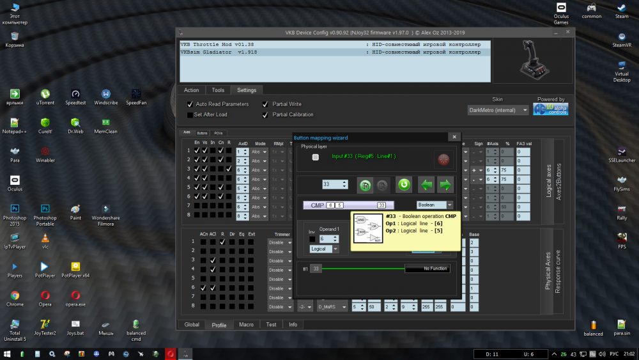
Task: Toggle the Inv black swatch for Operand 1
Action: [312, 239]
